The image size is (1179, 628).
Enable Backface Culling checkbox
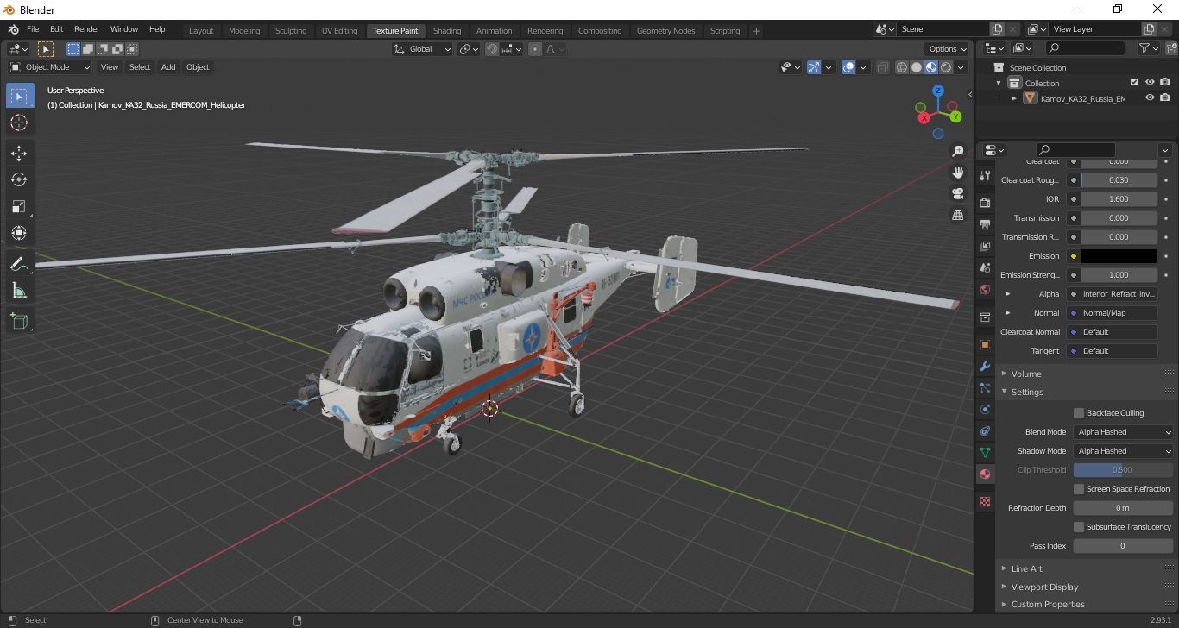[1079, 413]
